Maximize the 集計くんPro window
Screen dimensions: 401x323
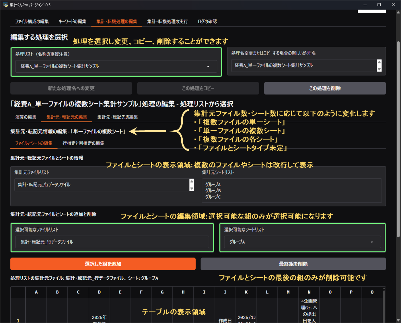(x=379, y=5)
